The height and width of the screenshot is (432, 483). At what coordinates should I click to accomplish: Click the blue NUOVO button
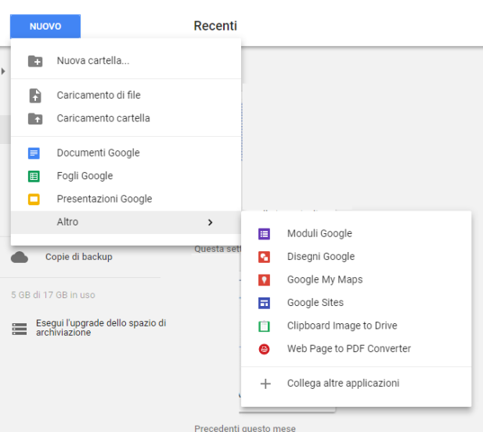pos(45,26)
